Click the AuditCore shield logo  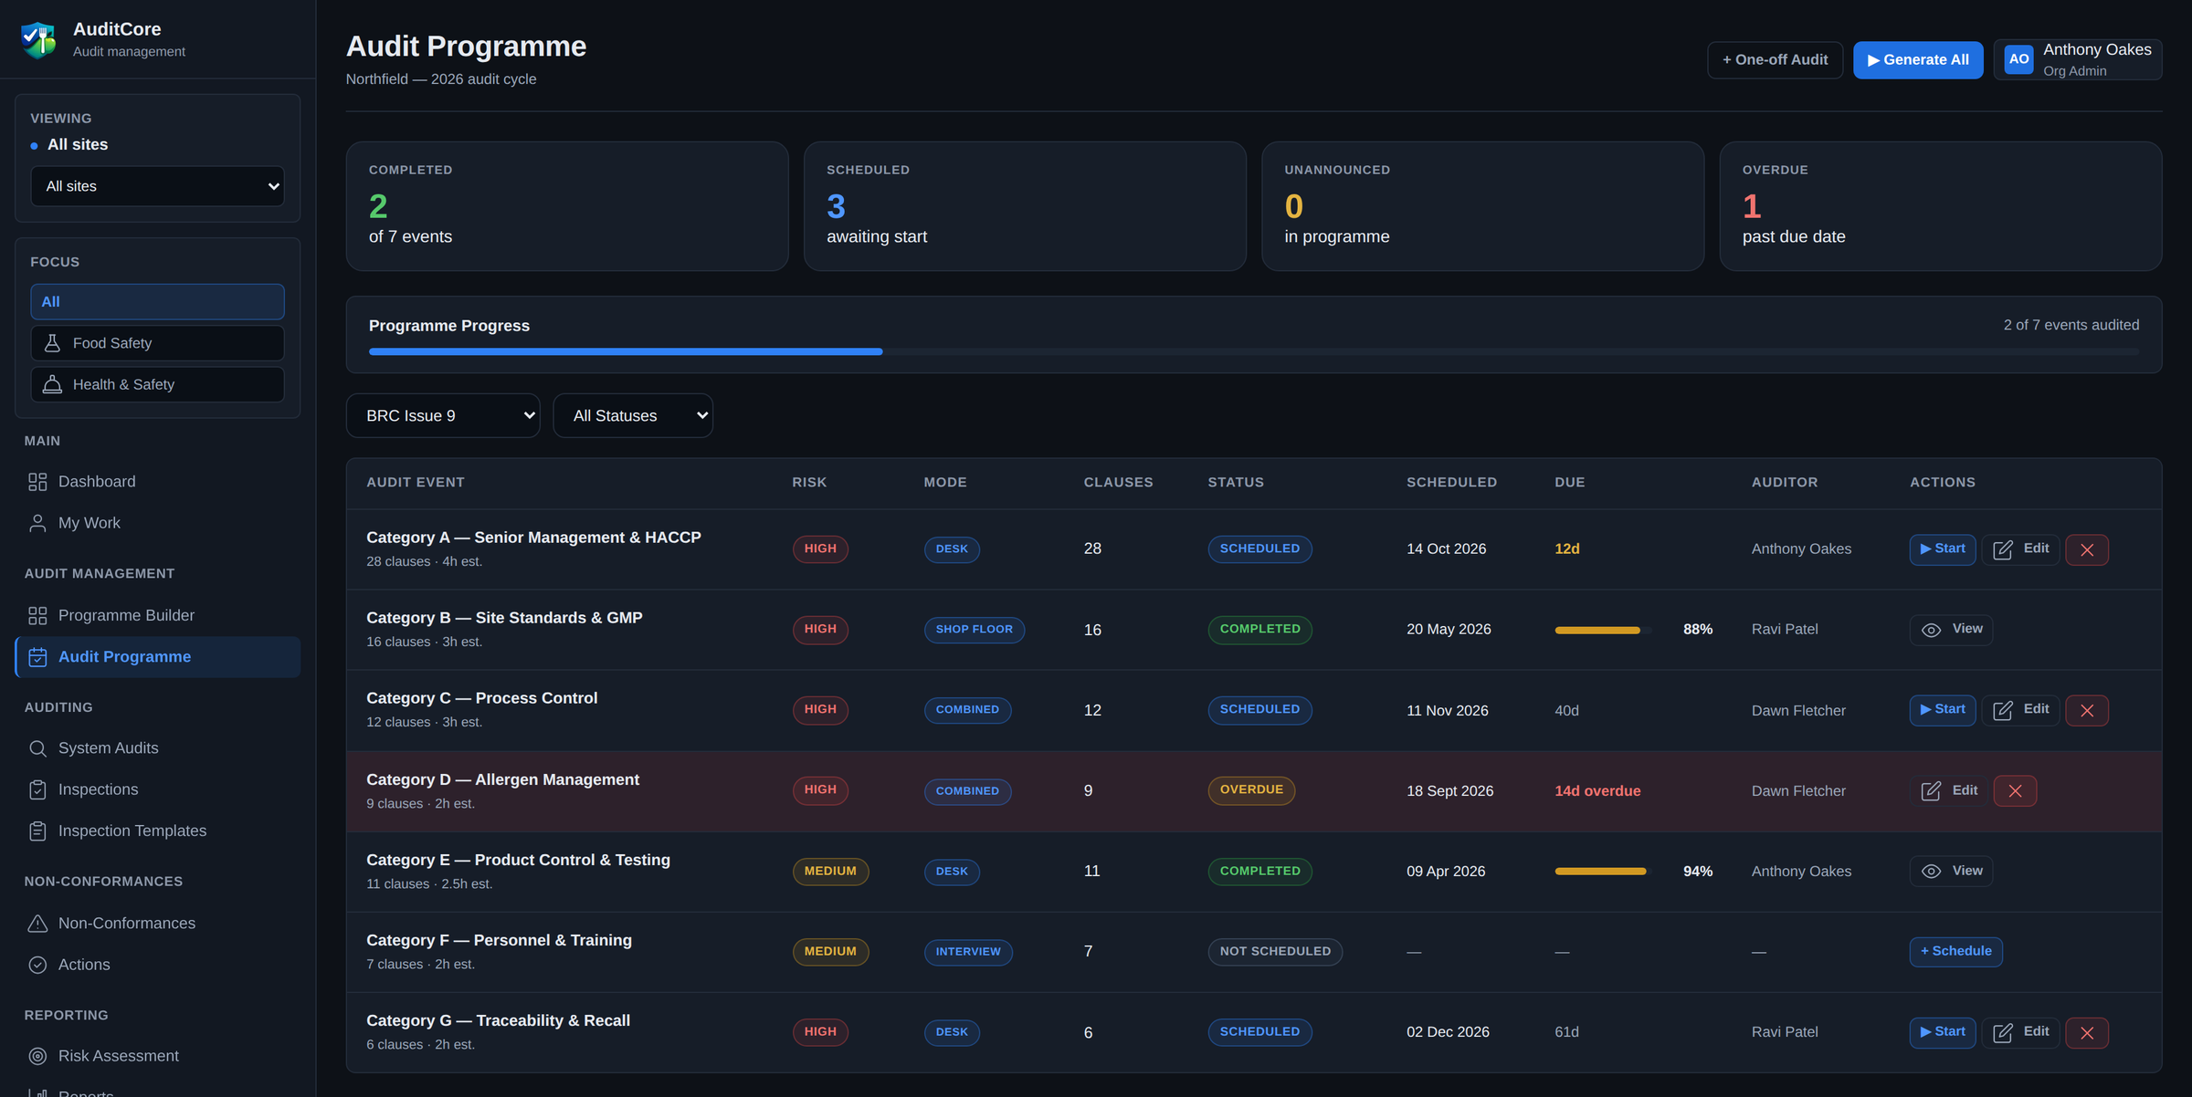[x=38, y=39]
